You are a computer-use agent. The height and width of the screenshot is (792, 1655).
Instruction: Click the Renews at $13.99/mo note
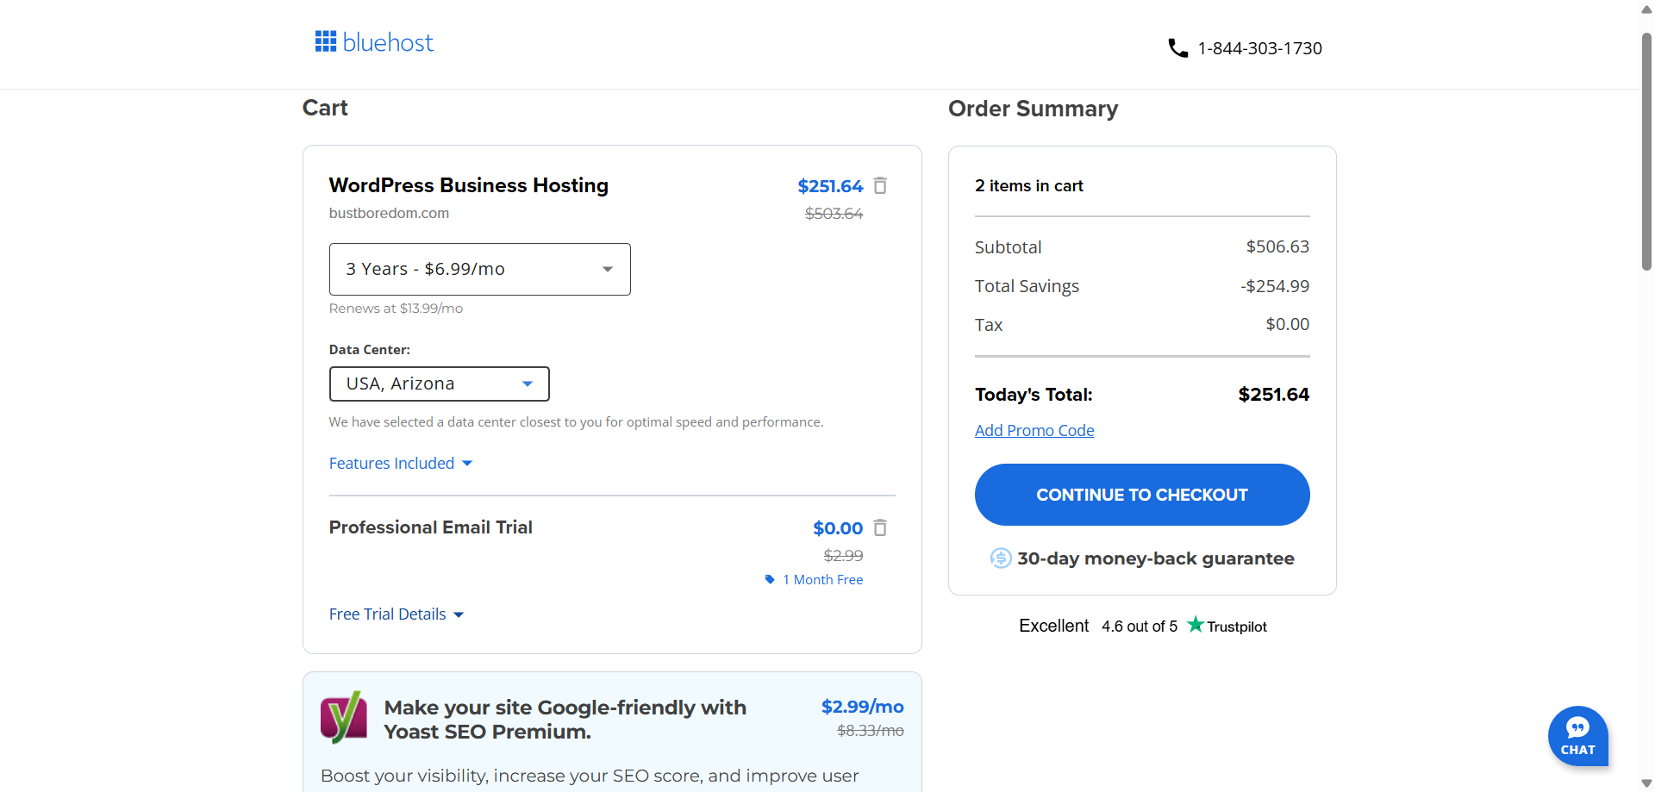[x=396, y=308]
